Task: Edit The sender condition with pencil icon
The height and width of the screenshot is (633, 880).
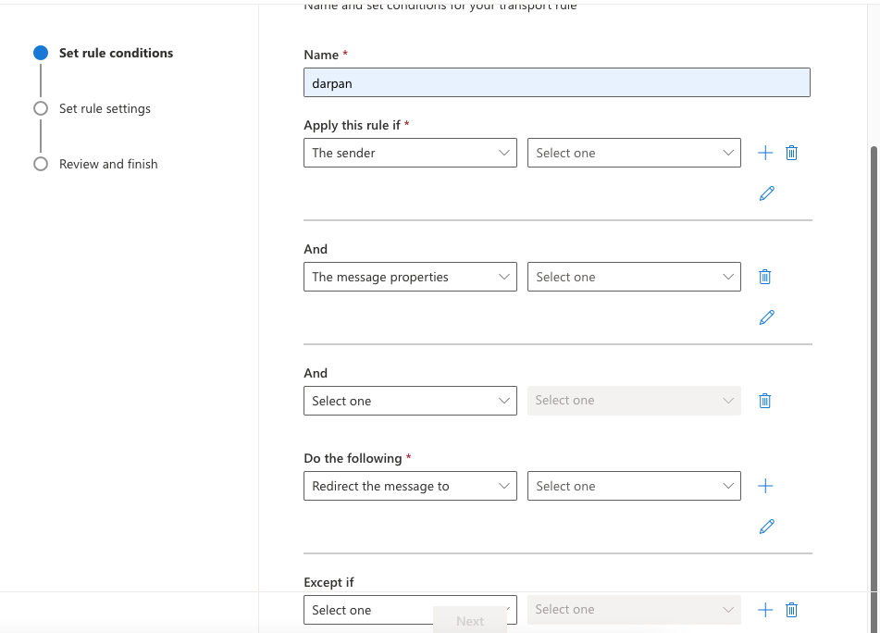Action: 766,193
